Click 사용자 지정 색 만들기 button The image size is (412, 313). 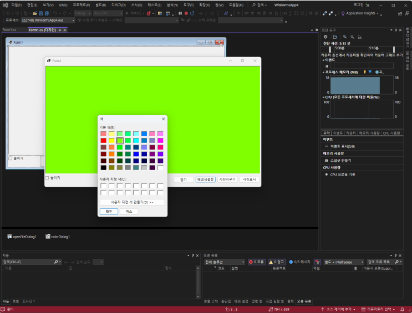tap(132, 202)
